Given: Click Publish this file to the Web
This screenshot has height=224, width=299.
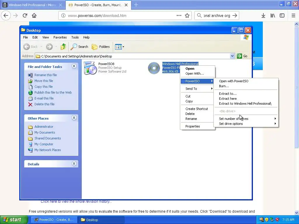Looking at the screenshot, I should [53, 92].
